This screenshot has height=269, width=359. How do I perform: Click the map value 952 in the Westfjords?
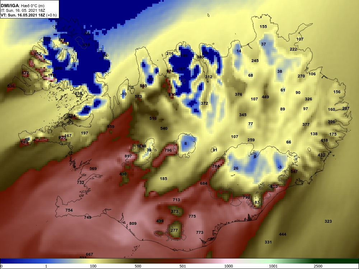click(x=37, y=54)
